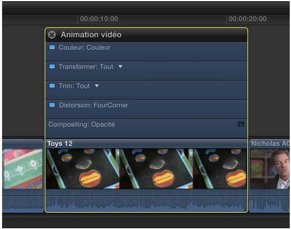Select the Toys 12 clip title
This screenshot has width=291, height=229.
(60, 144)
